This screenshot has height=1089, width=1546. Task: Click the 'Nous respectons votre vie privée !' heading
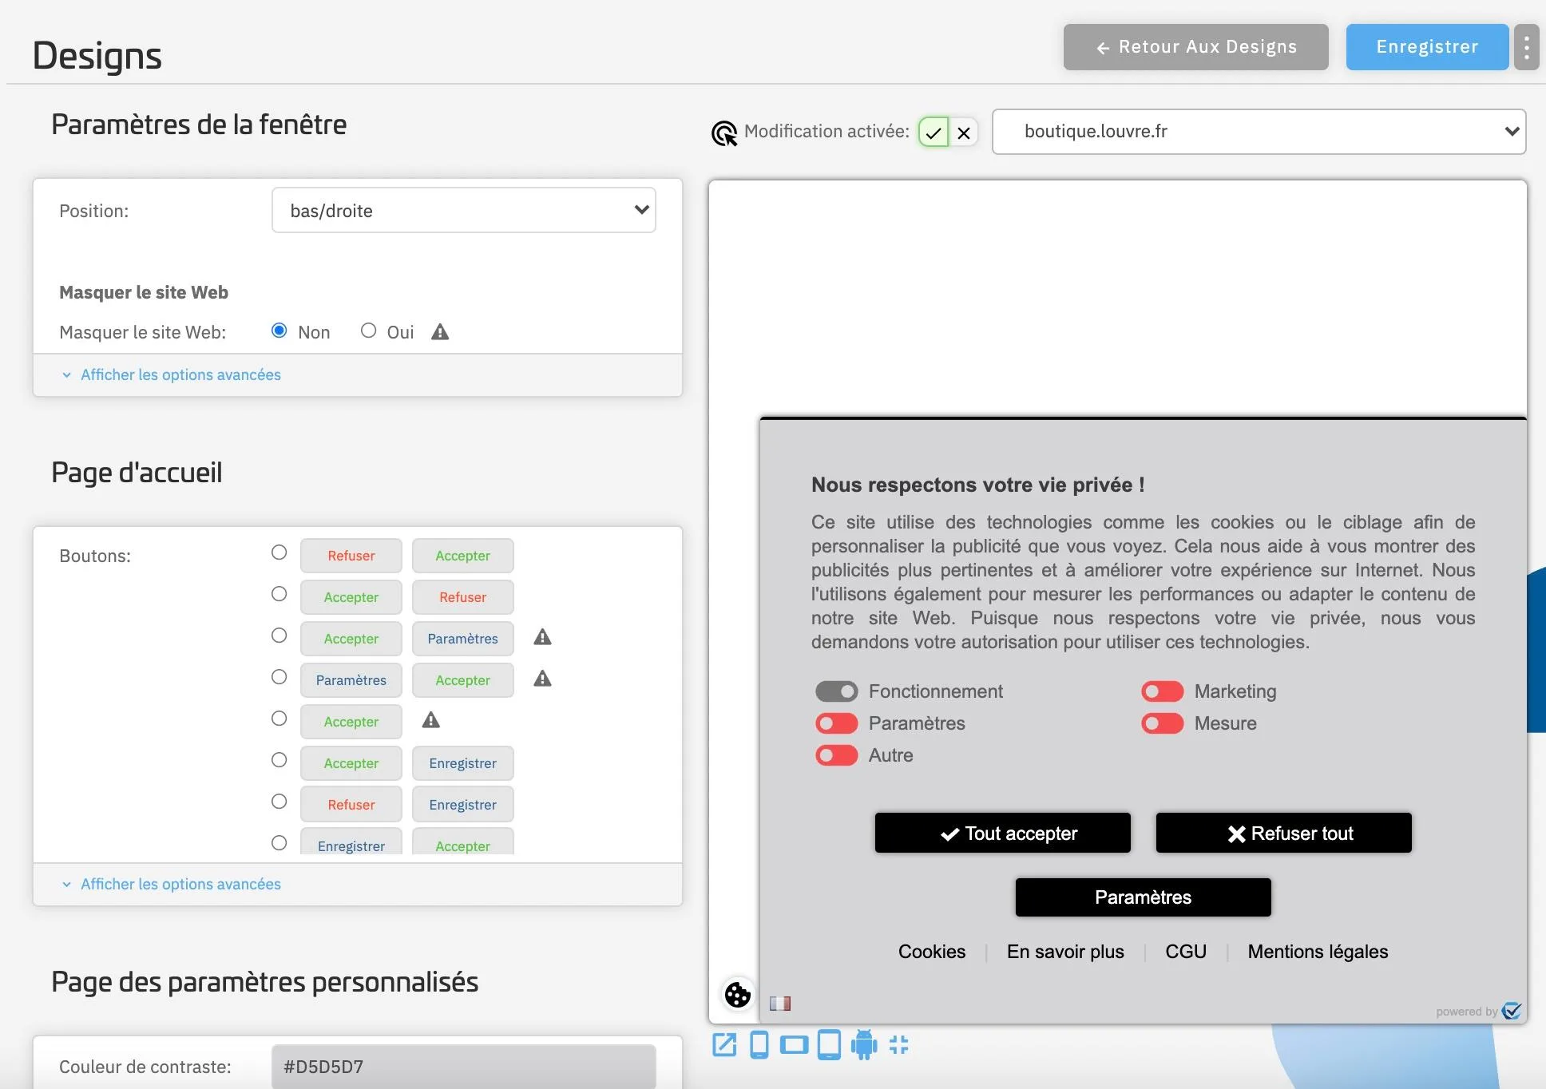click(x=978, y=485)
